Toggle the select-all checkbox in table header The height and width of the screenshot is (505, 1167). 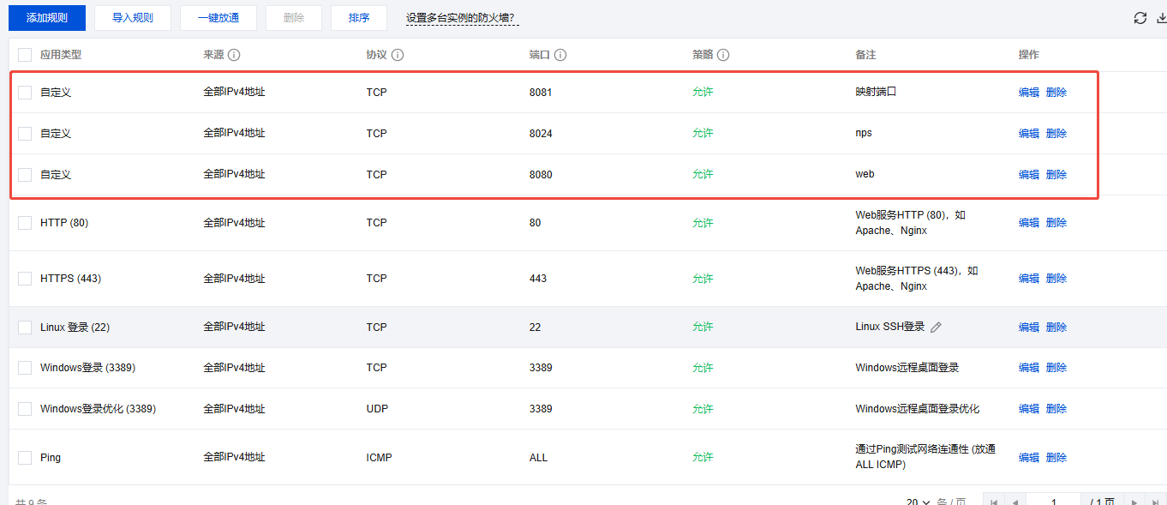25,55
